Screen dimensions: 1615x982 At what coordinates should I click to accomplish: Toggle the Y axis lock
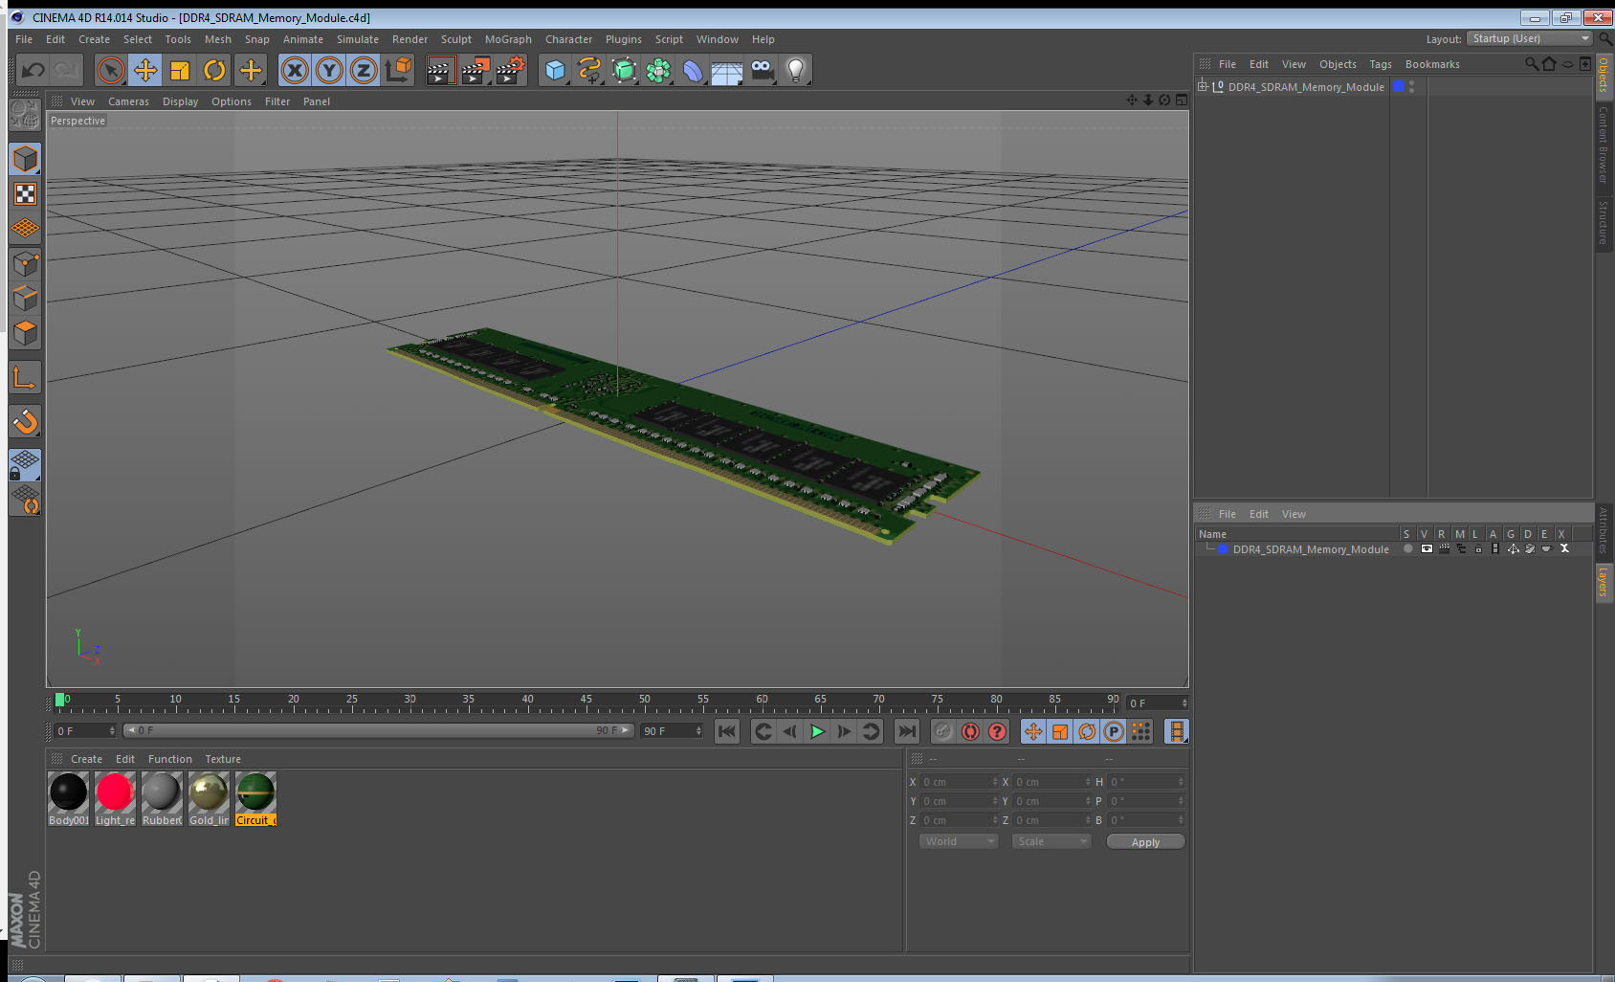[x=329, y=70]
